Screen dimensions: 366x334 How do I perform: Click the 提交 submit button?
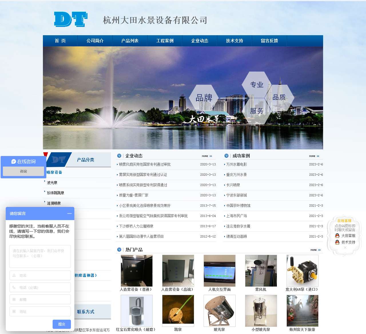(x=61, y=324)
